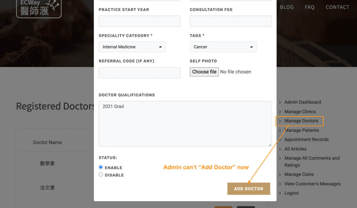This screenshot has width=357, height=208.
Task: Select the Manage Patients sidebar link
Action: coord(301,130)
